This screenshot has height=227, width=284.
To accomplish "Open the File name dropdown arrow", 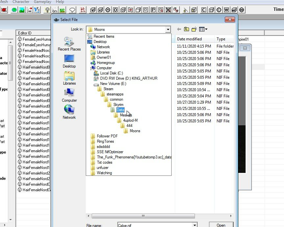I will (x=195, y=225).
